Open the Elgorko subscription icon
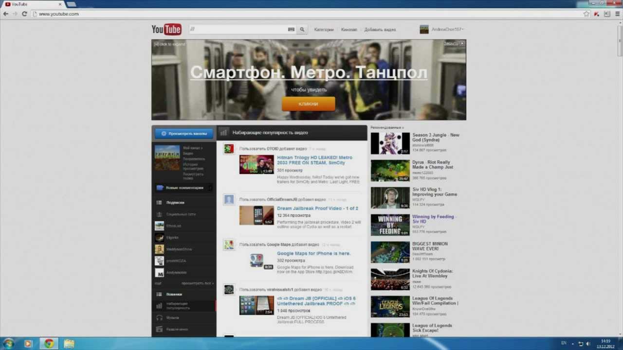 159,238
